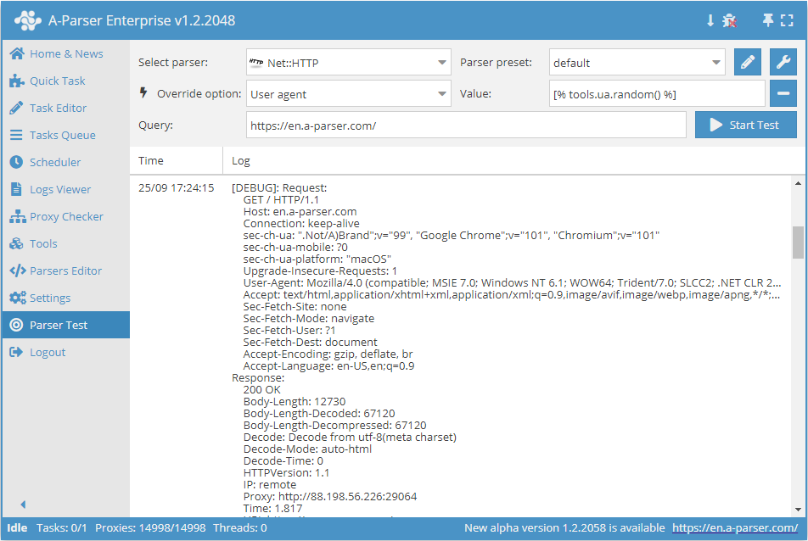Click the bug report icon in header
Viewport: 808px width, 541px height.
[x=729, y=20]
